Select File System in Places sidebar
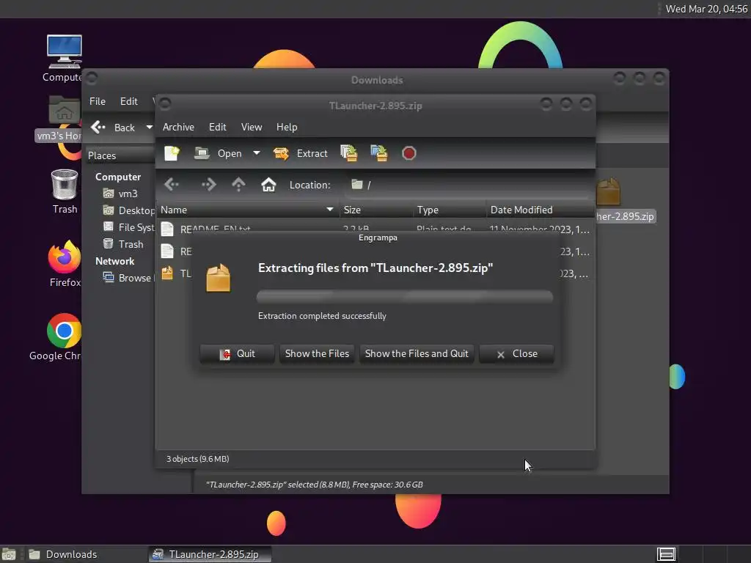Image resolution: width=751 pixels, height=563 pixels. pos(129,227)
